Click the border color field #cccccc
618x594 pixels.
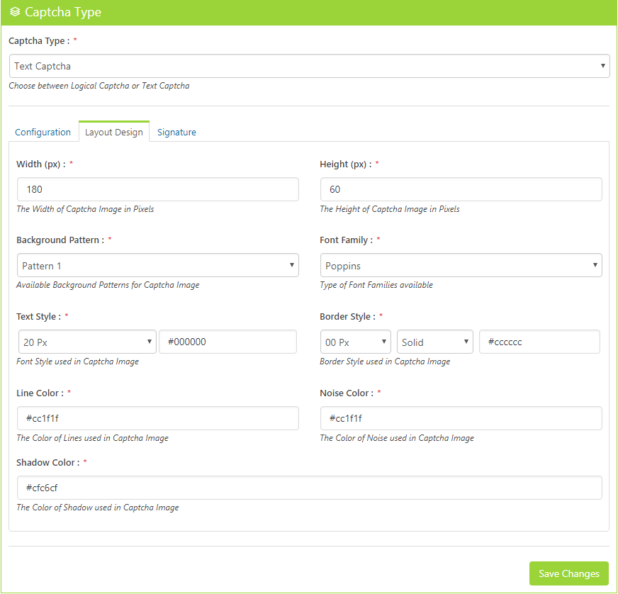[x=539, y=342]
